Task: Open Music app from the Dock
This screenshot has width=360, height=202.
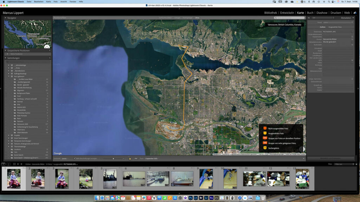Action: pyautogui.click(x=149, y=198)
